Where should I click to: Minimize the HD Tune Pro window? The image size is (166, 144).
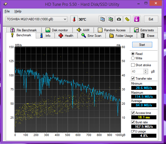pos(139,3)
